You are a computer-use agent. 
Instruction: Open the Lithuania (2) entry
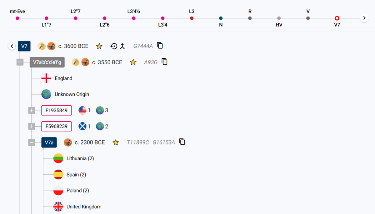(74, 158)
